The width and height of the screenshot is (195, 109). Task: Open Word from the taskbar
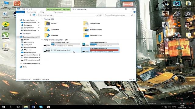pyautogui.click(x=34, y=107)
